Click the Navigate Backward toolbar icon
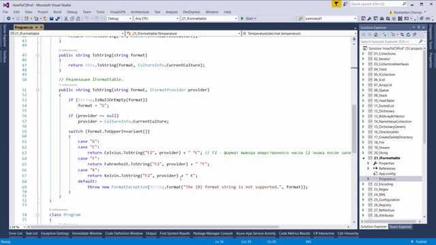 point(9,18)
